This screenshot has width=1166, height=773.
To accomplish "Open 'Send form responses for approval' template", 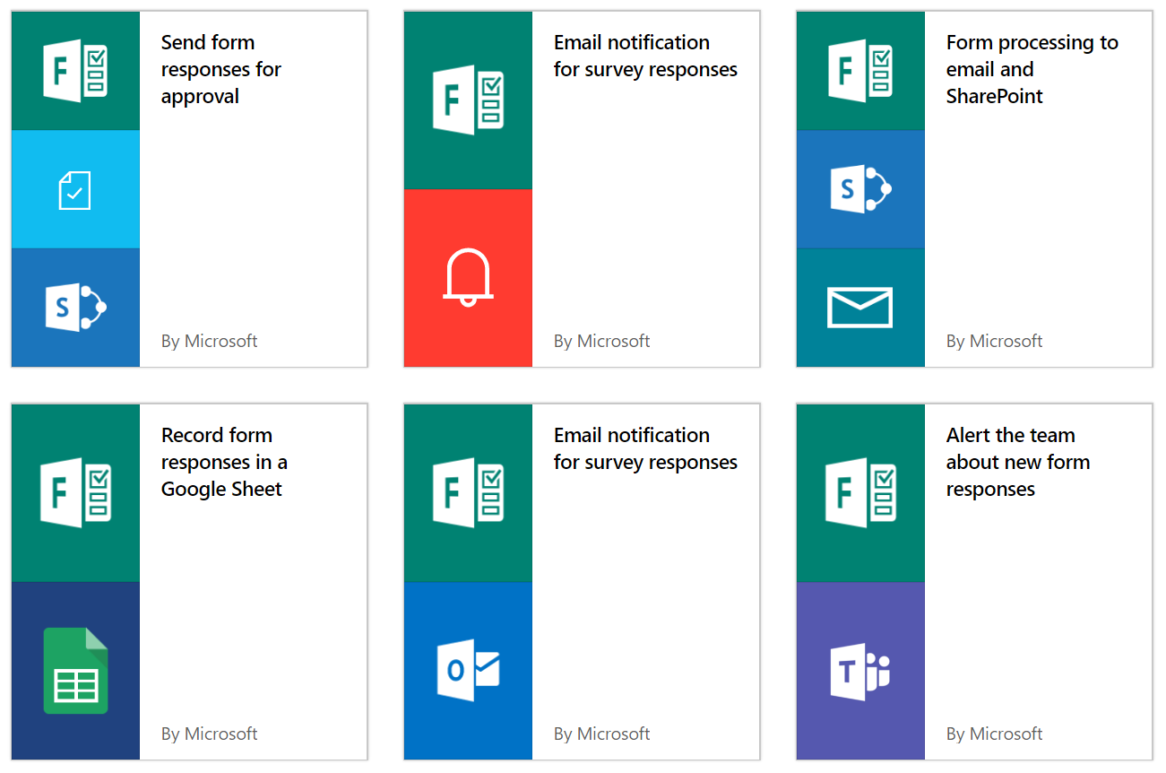I will tap(220, 69).
